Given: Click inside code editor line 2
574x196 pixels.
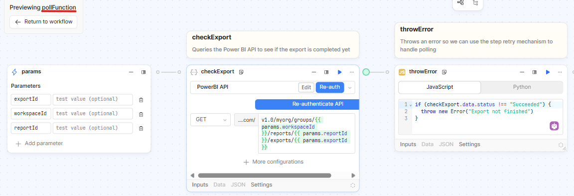Looking at the screenshot, I should pyautogui.click(x=477, y=111).
